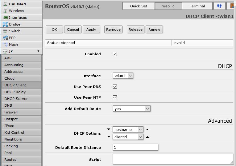236x166 pixels.
Task: Open CAPsMAN menu
Action: 21,4
